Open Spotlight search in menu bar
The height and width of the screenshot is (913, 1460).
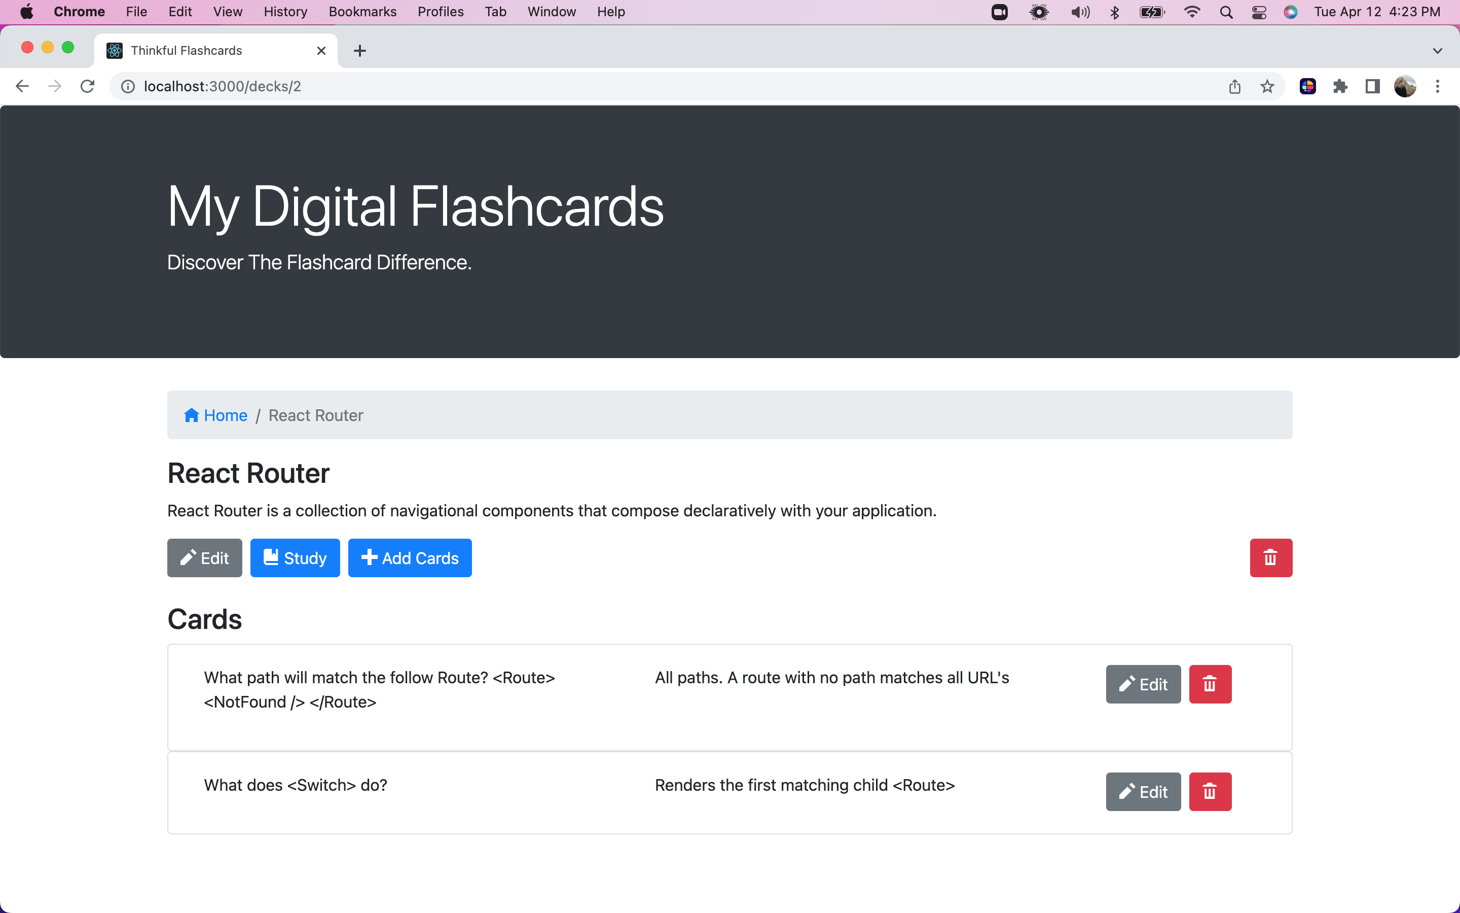1225,12
